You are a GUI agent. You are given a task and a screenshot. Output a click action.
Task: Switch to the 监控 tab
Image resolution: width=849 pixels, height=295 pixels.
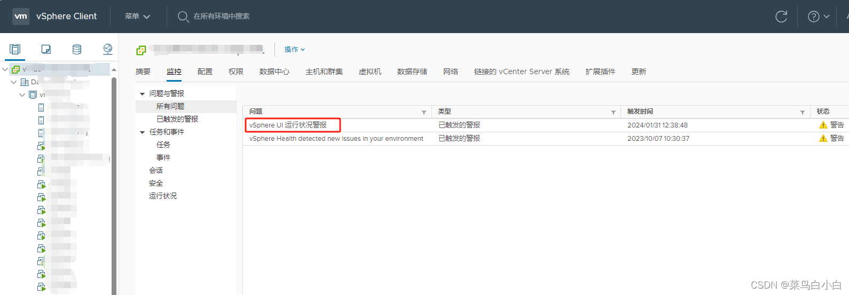tap(174, 71)
